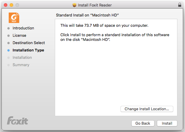Click the blue bullet beside Installation Type
This screenshot has height=132, width=185.
9,50
